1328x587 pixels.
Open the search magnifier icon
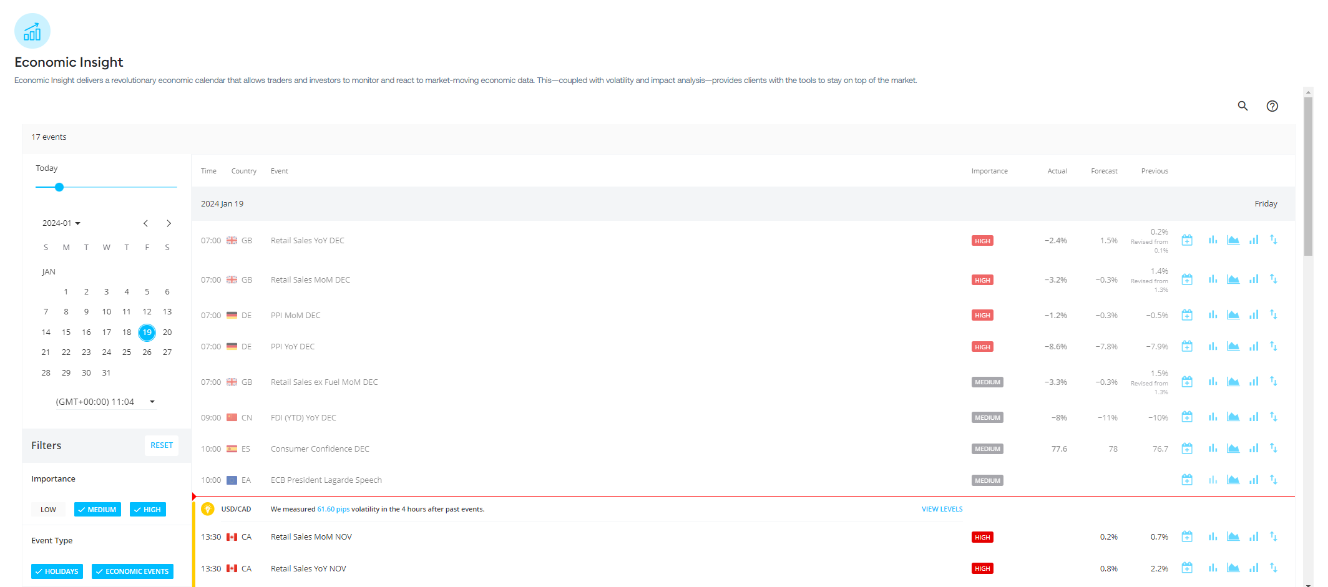(x=1243, y=106)
